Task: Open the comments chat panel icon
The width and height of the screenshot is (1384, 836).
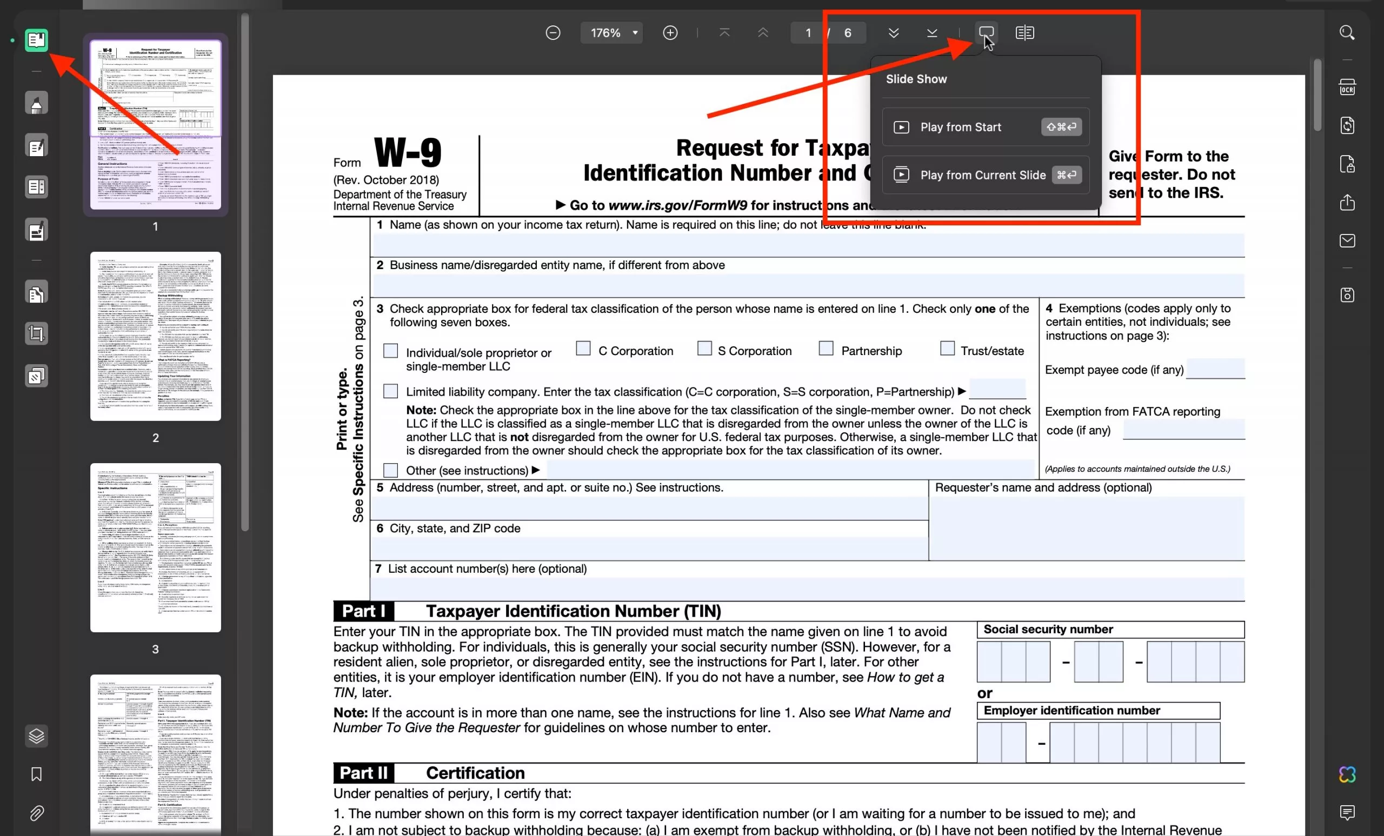Action: click(x=1347, y=812)
